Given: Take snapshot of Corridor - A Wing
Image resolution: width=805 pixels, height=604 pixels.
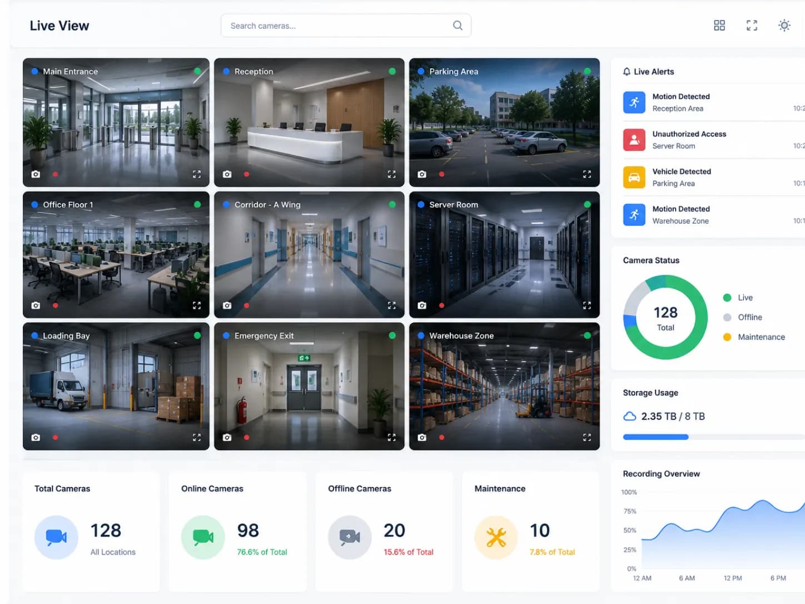Looking at the screenshot, I should point(227,305).
